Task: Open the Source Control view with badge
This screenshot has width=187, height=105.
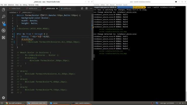Action: 4,24
